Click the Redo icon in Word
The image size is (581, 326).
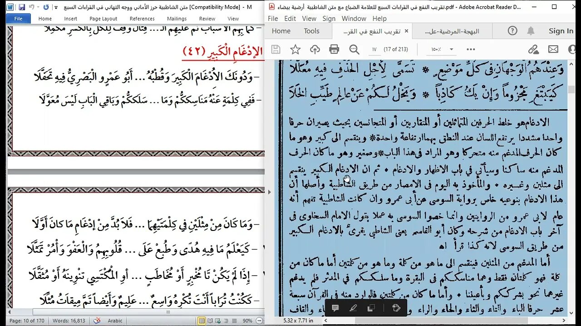click(x=46, y=7)
